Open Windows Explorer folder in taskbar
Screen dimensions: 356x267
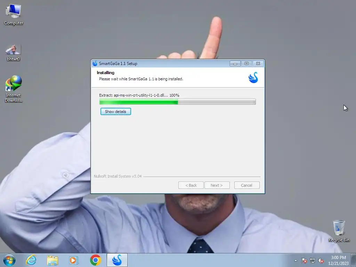pyautogui.click(x=52, y=260)
